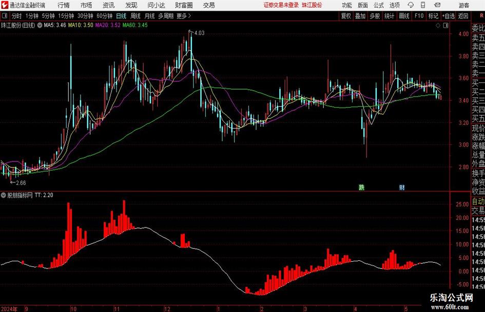This screenshot has width=485, height=312.
Task: Click the red R button
Action: [481, 16]
